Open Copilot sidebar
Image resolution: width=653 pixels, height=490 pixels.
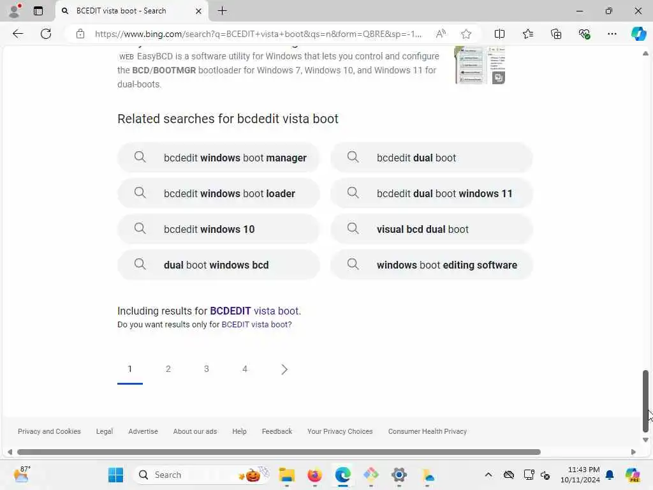(638, 34)
